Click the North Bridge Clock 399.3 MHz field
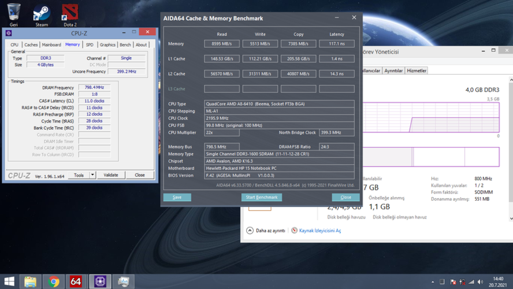 click(337, 132)
